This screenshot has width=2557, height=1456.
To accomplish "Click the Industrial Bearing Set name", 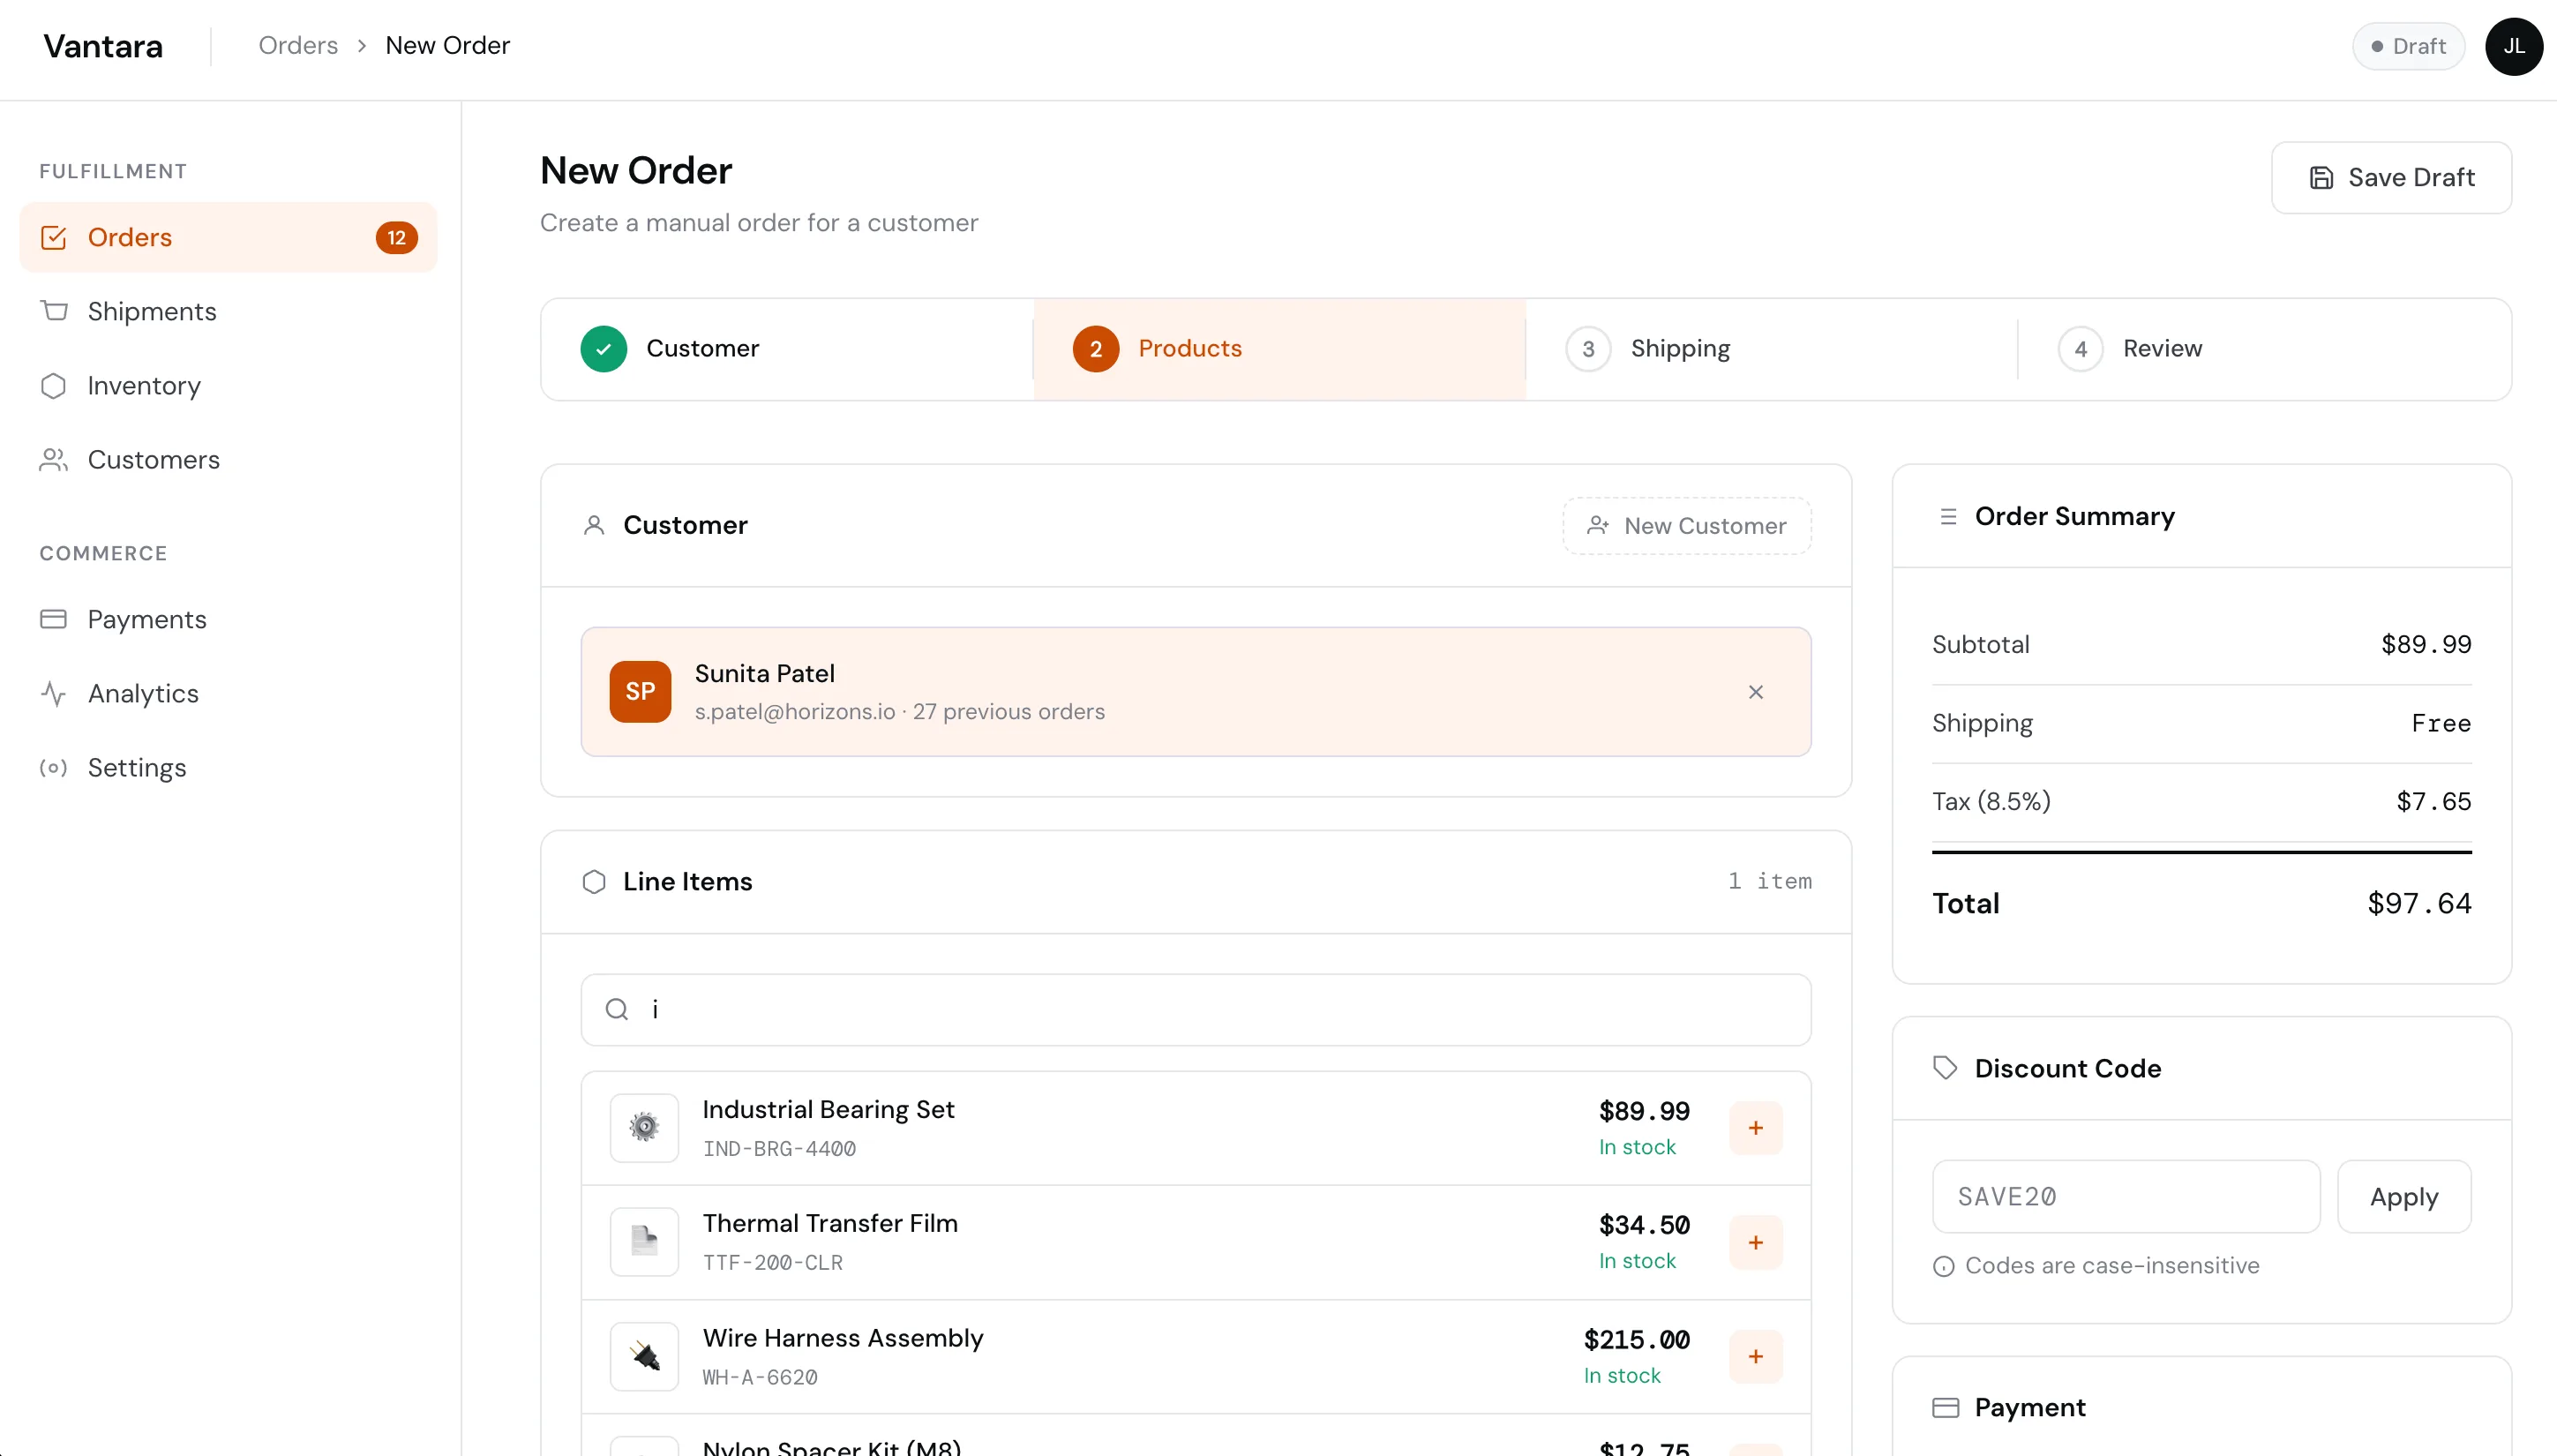I will pos(828,1109).
